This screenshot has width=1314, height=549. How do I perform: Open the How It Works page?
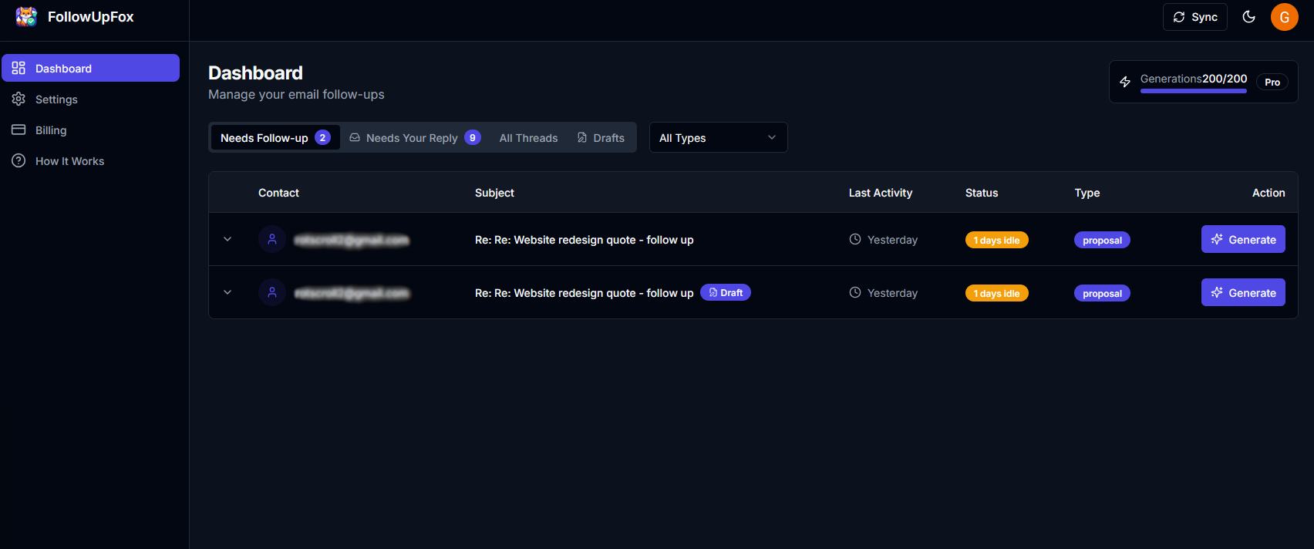click(x=90, y=160)
